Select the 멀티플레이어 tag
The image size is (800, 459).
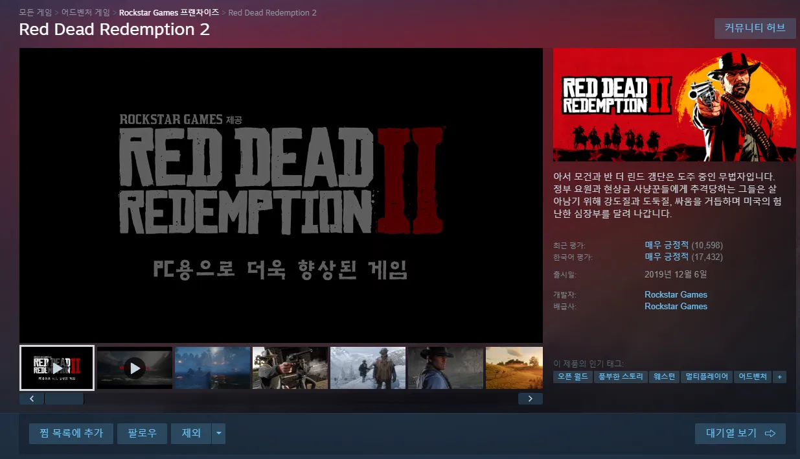pos(707,377)
